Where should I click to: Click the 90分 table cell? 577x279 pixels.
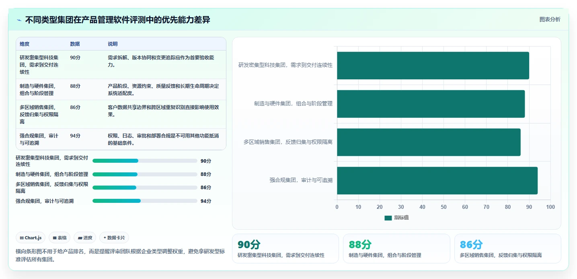coord(75,57)
